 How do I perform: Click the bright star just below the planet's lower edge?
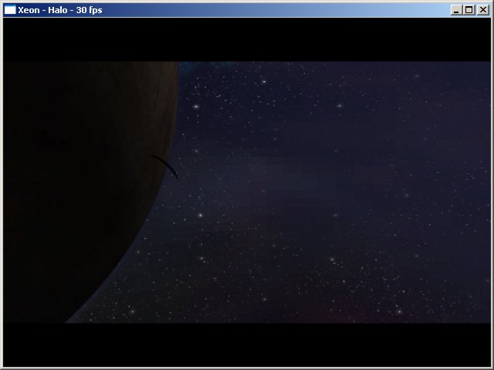pyautogui.click(x=131, y=311)
